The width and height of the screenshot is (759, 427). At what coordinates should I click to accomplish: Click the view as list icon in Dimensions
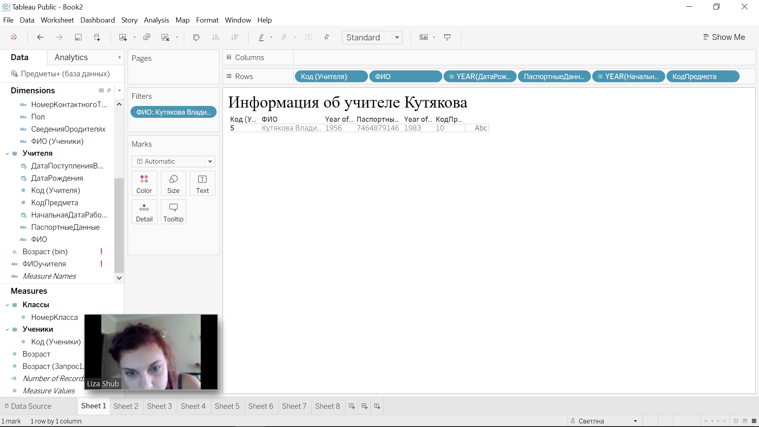pos(101,91)
